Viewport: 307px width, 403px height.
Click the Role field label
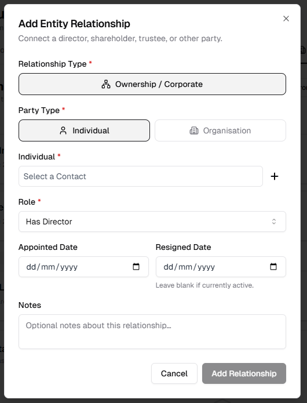pos(27,202)
